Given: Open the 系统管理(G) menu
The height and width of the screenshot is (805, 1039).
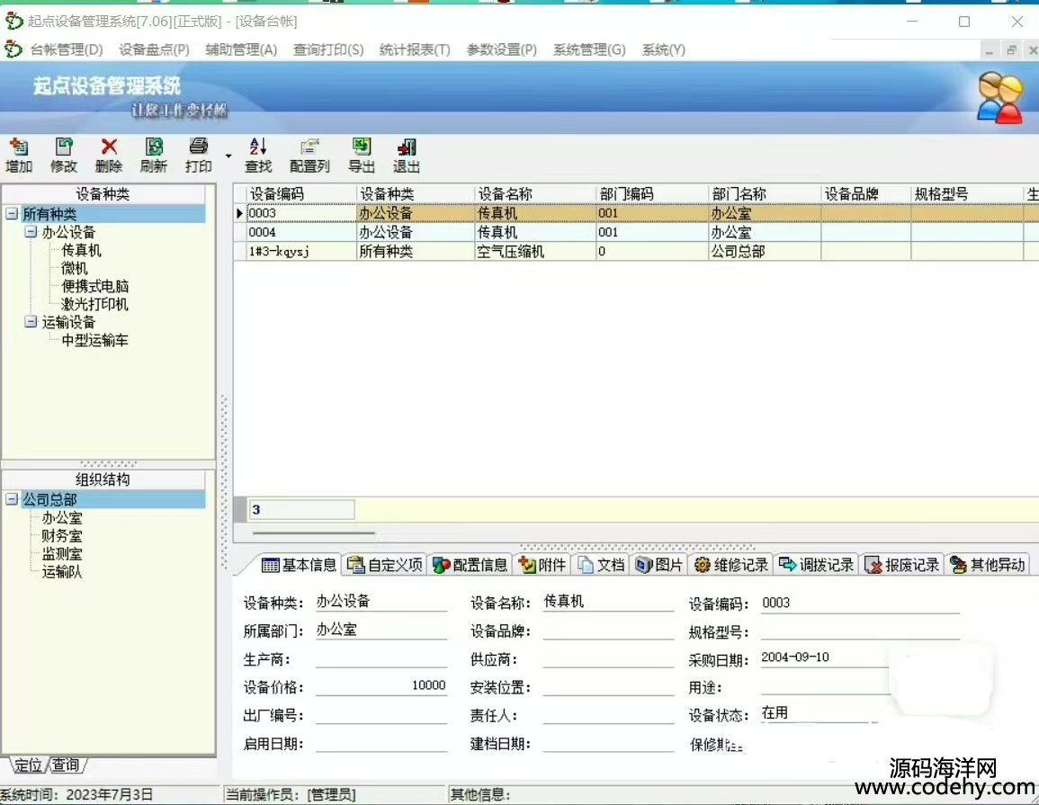Looking at the screenshot, I should (589, 49).
